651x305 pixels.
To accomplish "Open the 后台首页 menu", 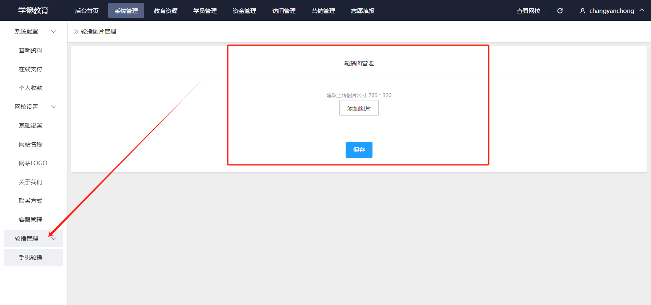I will [87, 11].
